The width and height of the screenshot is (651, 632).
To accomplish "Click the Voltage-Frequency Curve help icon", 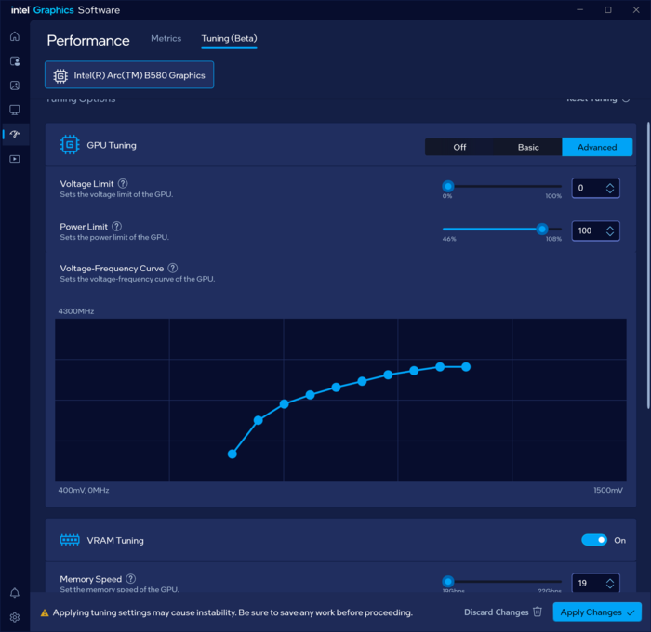I will [x=173, y=268].
